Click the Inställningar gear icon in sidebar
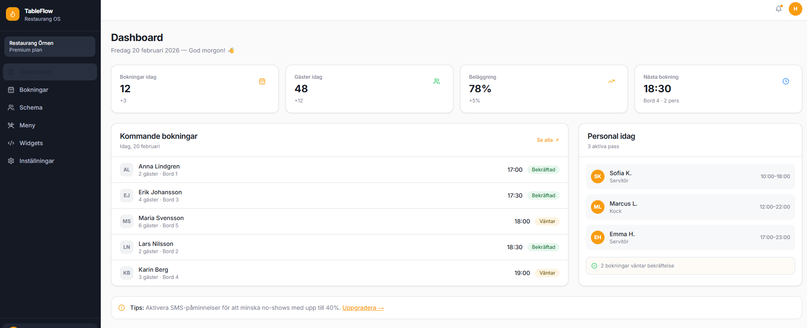Viewport: 807px width, 328px height. [x=11, y=161]
